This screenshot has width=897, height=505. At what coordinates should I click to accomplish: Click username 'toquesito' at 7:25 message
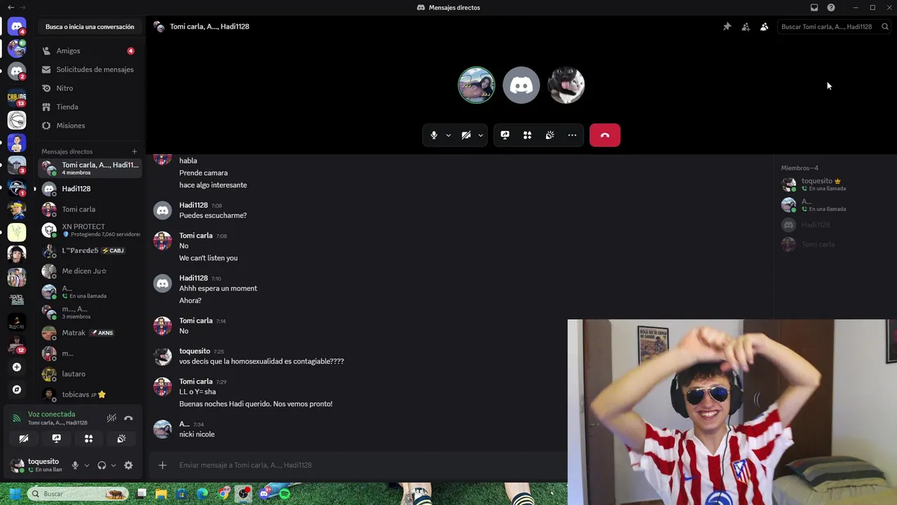click(x=195, y=351)
